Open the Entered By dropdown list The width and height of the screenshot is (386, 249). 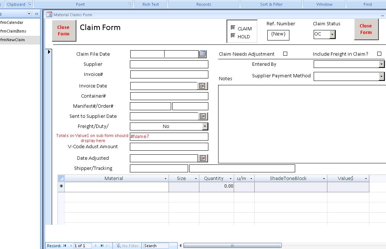pyautogui.click(x=381, y=64)
